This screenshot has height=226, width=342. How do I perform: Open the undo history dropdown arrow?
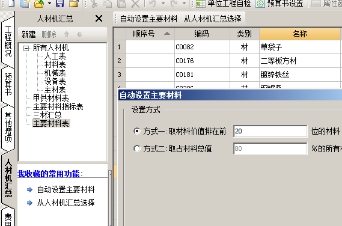163,3
